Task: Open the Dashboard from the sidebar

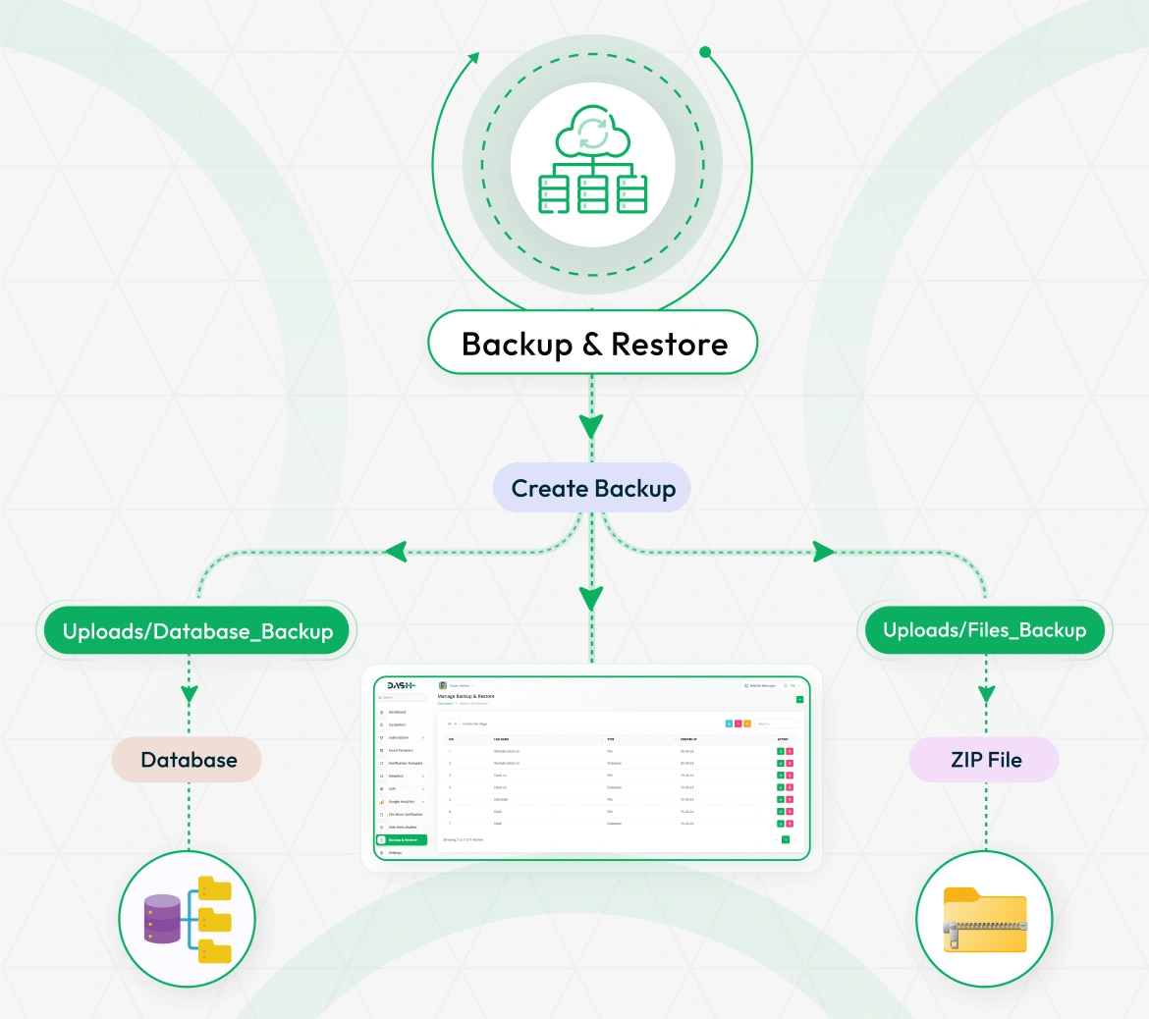Action: (398, 712)
